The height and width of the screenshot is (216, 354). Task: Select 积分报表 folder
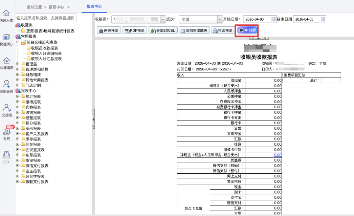click(33, 123)
